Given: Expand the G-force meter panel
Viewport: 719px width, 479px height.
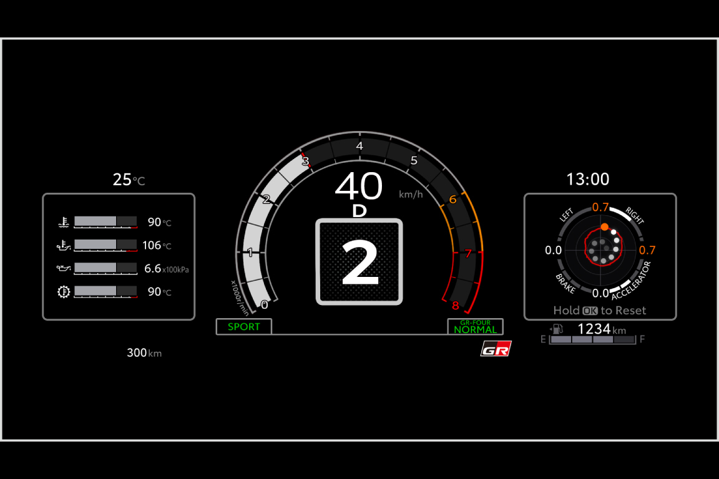Looking at the screenshot, I should [600, 256].
